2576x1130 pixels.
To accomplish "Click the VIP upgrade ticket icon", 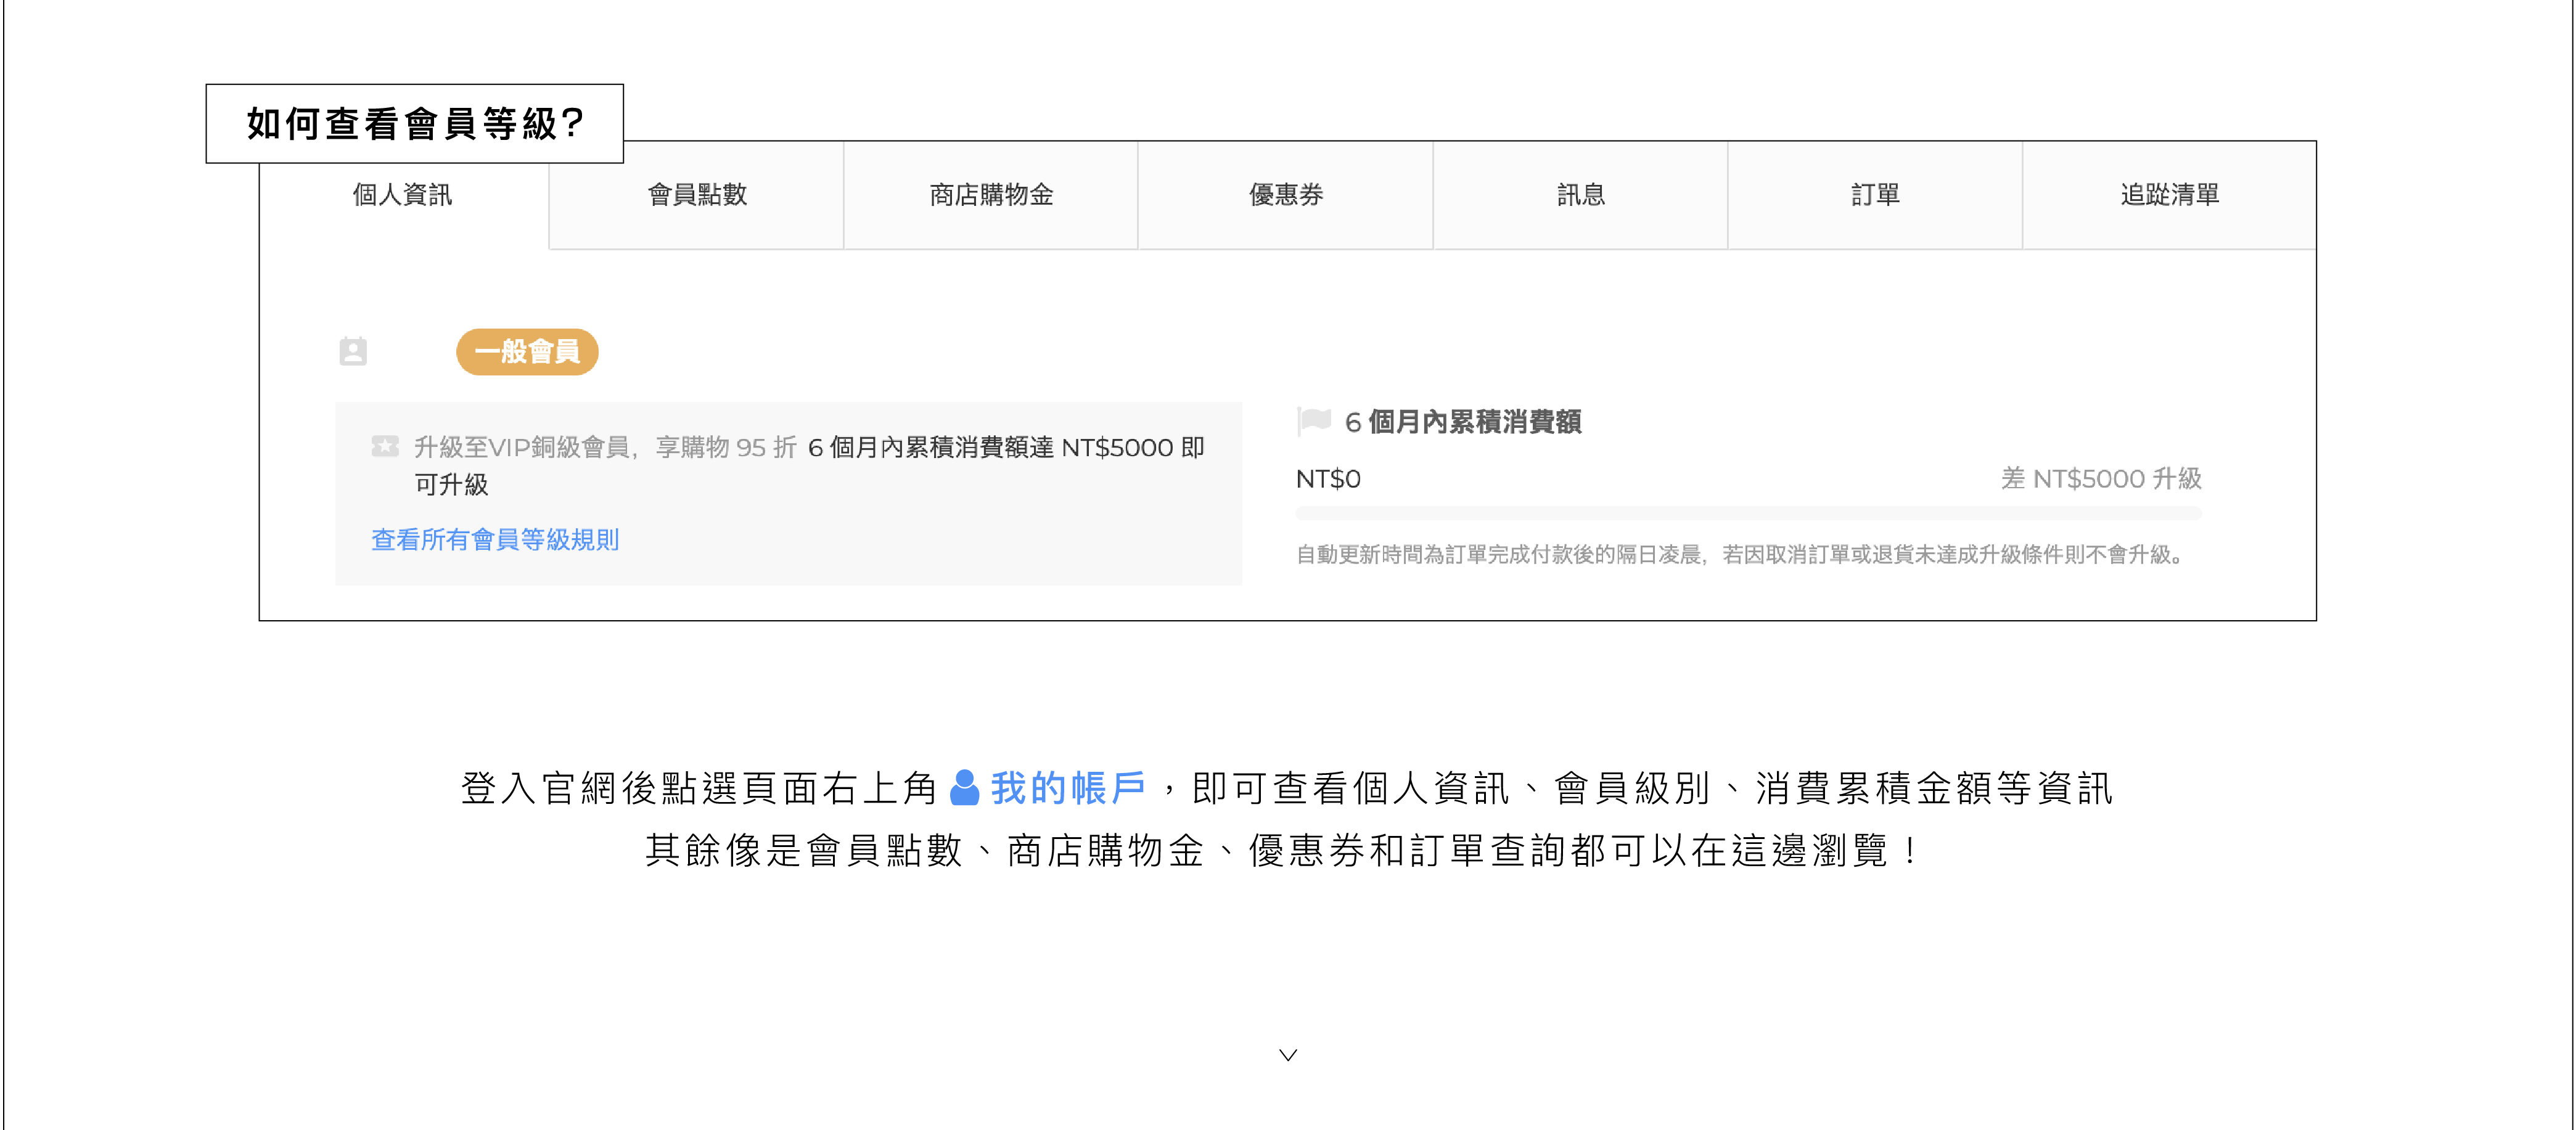I will pyautogui.click(x=385, y=446).
